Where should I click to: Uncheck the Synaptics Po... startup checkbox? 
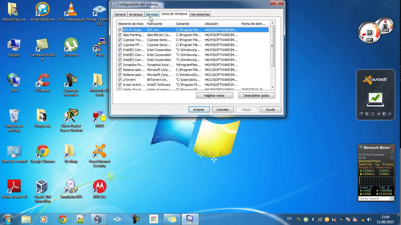click(x=120, y=65)
